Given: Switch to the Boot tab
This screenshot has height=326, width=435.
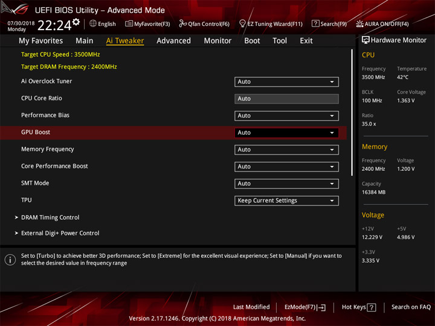Looking at the screenshot, I should [x=252, y=41].
